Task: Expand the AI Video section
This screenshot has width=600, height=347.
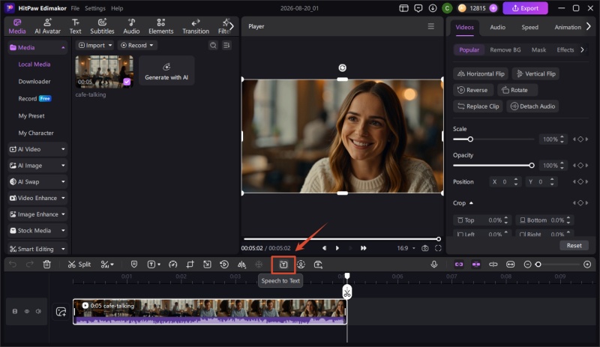Action: tap(37, 149)
